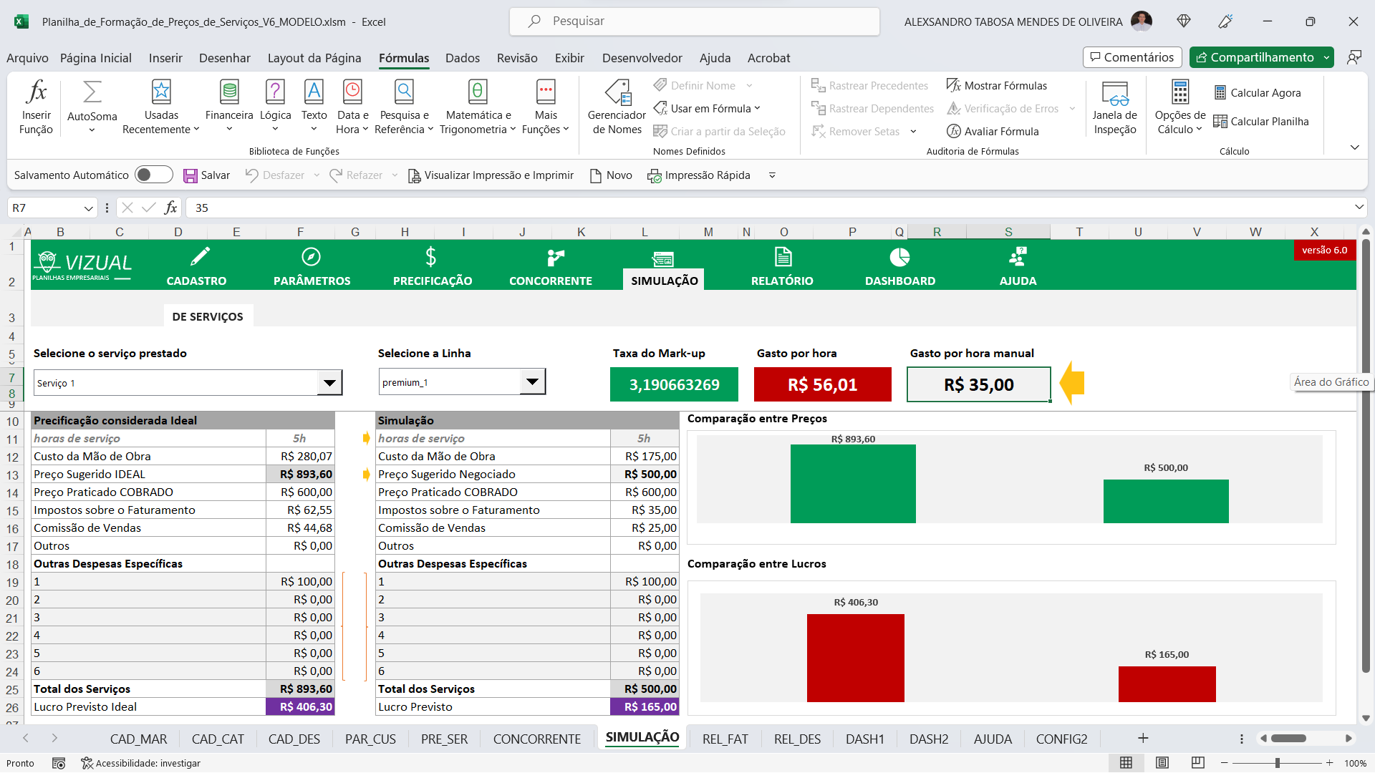Open Data e Hora functions
The width and height of the screenshot is (1375, 773).
point(352,107)
